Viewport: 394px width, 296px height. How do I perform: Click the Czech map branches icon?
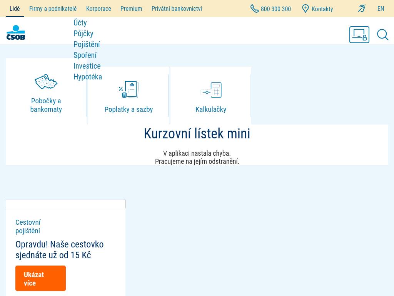click(x=46, y=82)
